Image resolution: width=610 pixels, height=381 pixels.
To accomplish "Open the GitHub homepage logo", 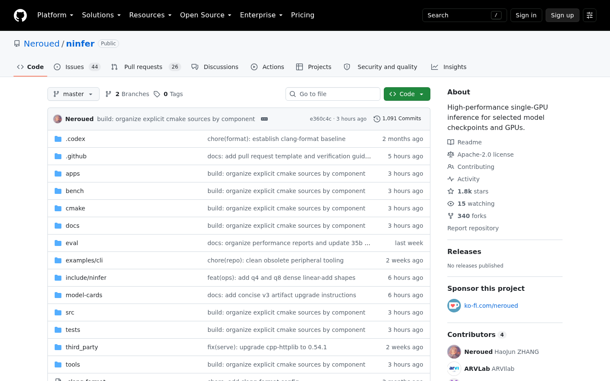I will [x=20, y=15].
